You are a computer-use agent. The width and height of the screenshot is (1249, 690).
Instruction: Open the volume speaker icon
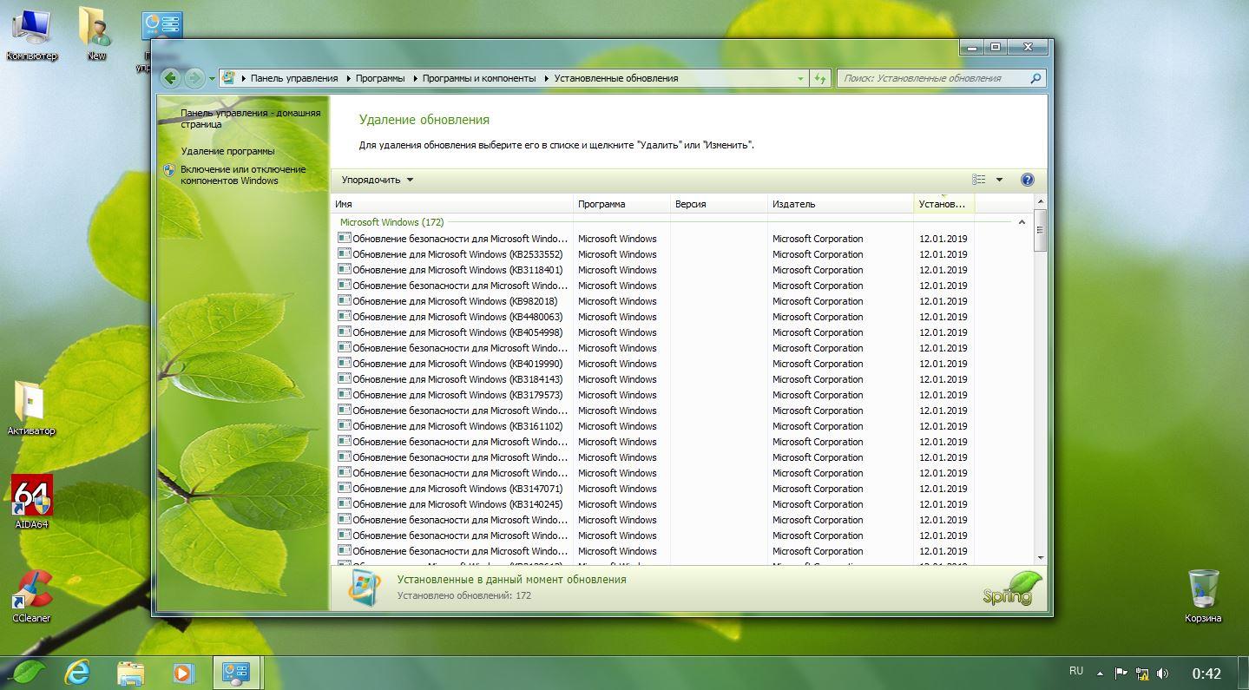(1163, 673)
